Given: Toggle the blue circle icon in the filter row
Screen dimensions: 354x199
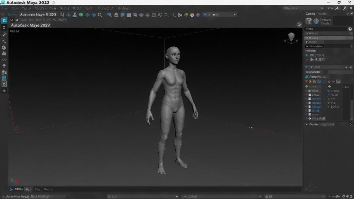Looking at the screenshot, I should [319, 82].
